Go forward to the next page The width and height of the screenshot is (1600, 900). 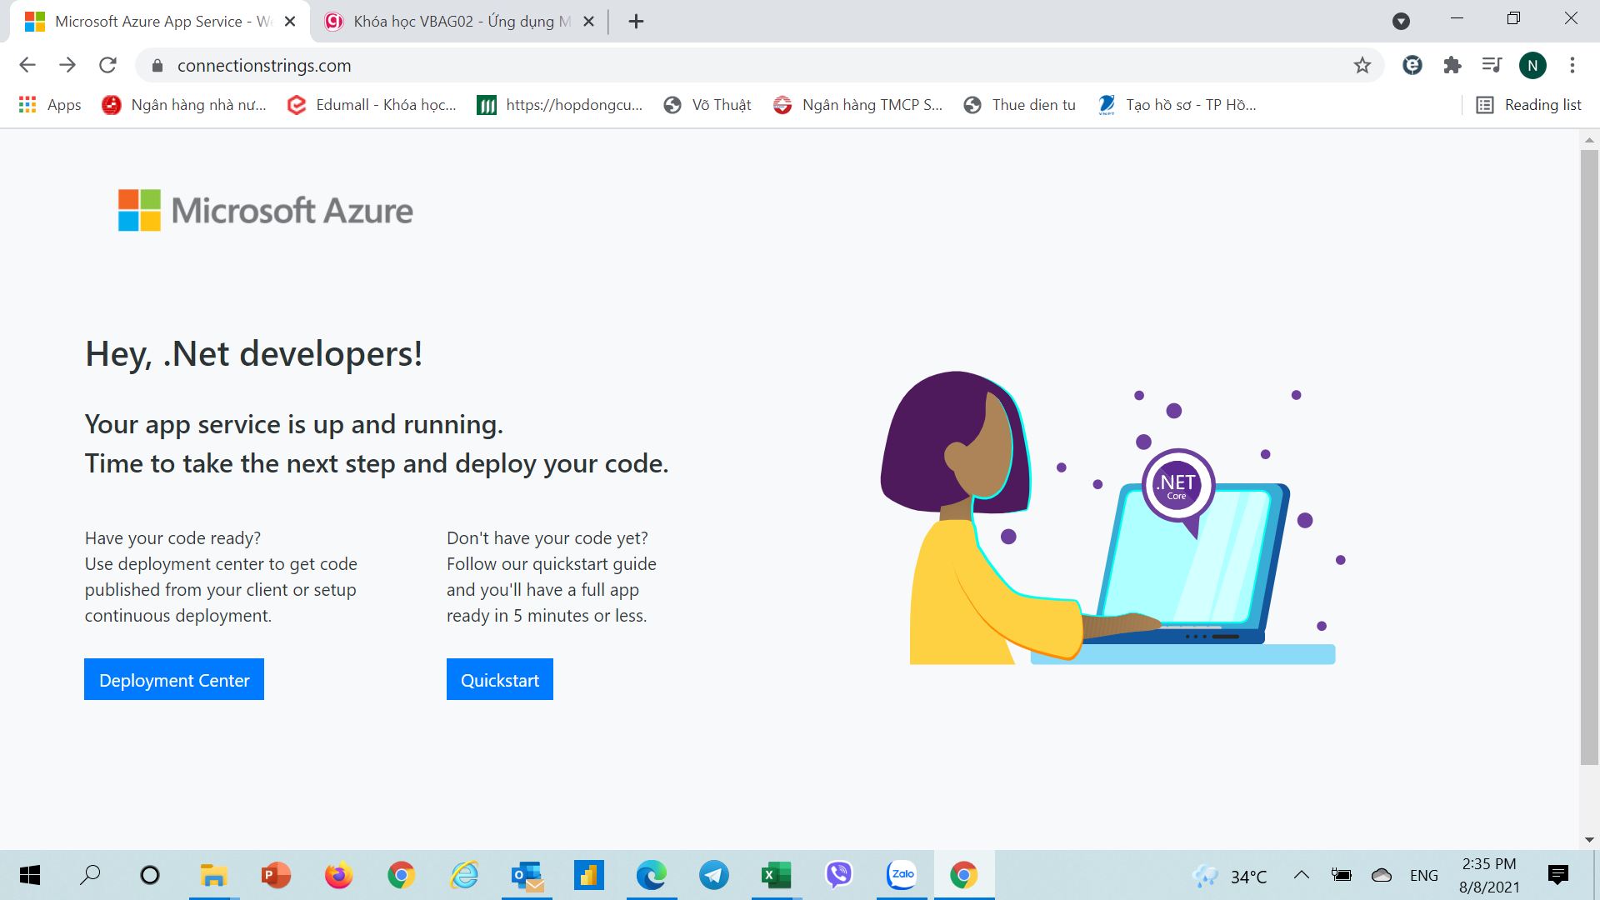tap(67, 65)
